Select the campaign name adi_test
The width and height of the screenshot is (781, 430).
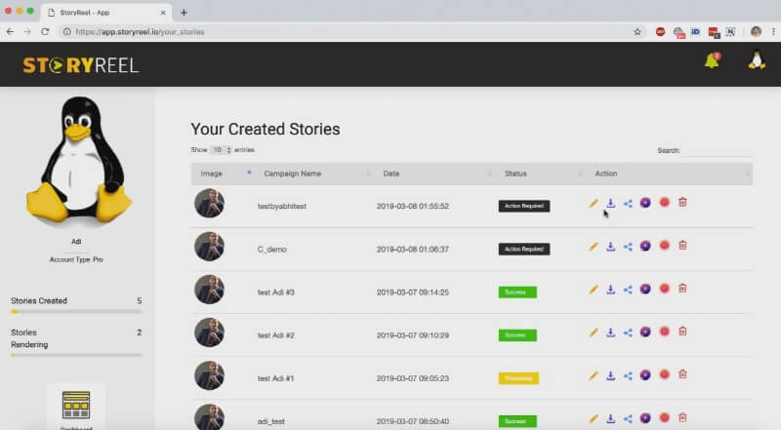[271, 421]
